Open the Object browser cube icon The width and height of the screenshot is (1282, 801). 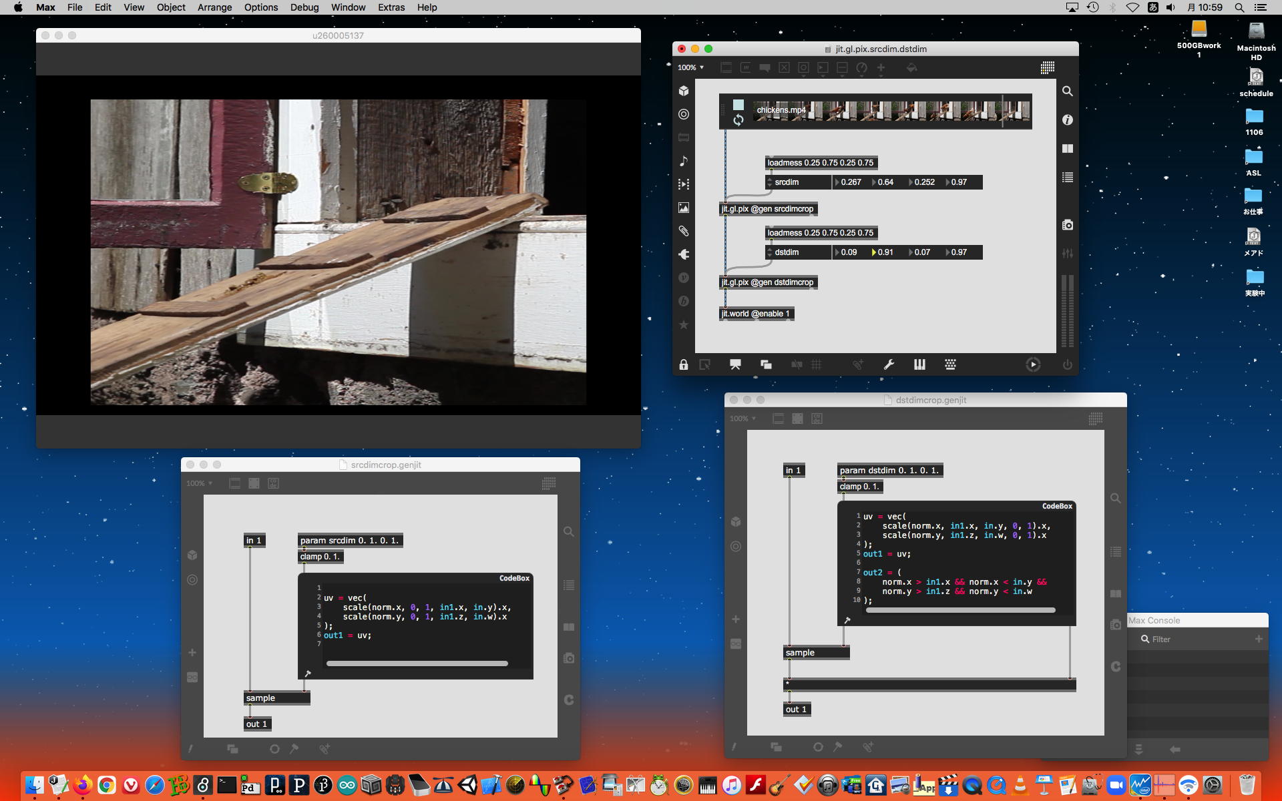pos(683,91)
